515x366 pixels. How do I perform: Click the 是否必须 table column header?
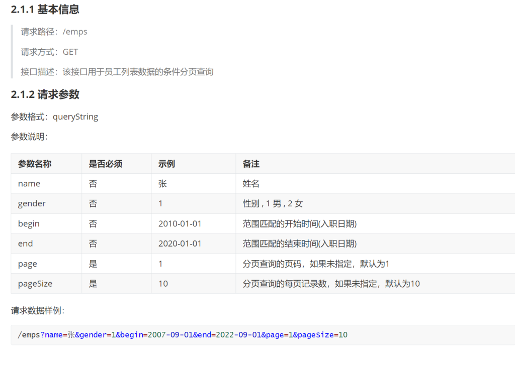106,164
